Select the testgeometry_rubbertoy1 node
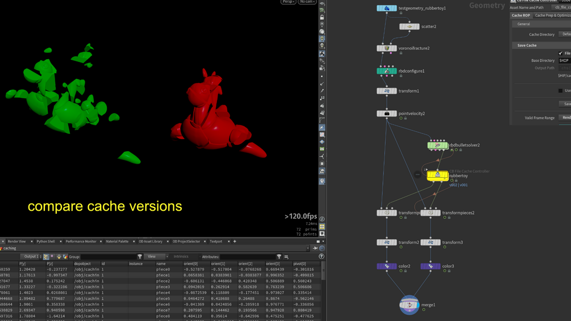The width and height of the screenshot is (571, 321). [x=386, y=8]
